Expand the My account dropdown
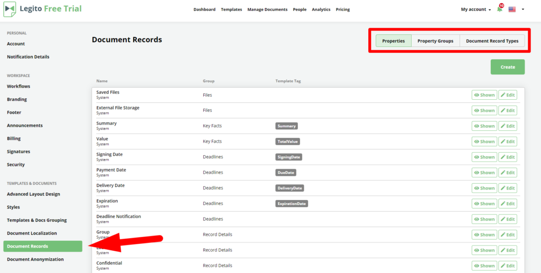The width and height of the screenshot is (541, 273). [475, 10]
